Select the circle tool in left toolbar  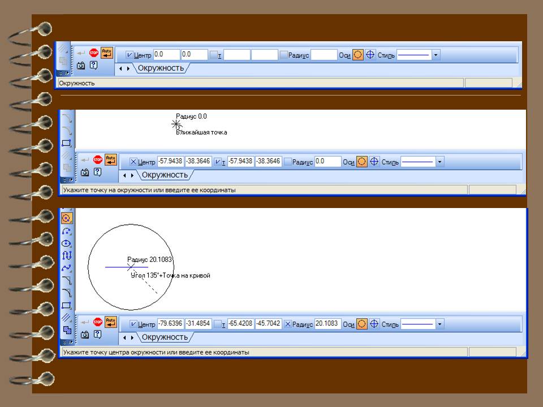tap(66, 218)
